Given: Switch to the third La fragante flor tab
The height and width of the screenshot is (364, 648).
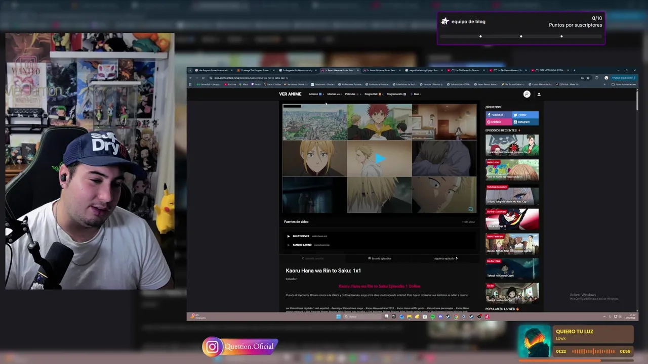Looking at the screenshot, I should pyautogui.click(x=298, y=70).
